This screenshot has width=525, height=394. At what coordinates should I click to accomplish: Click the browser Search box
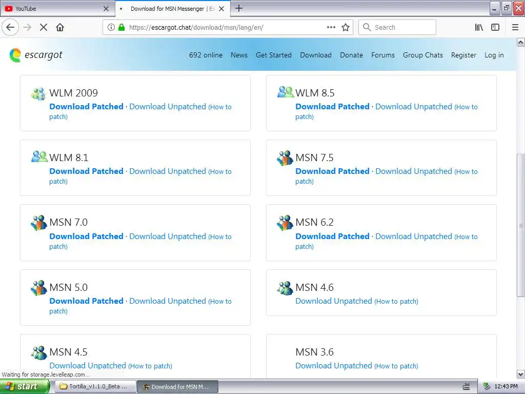coord(397,27)
